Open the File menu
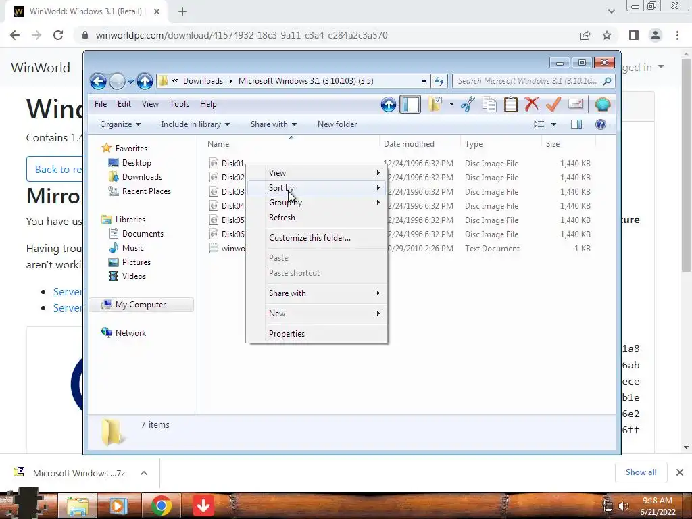 tap(101, 104)
